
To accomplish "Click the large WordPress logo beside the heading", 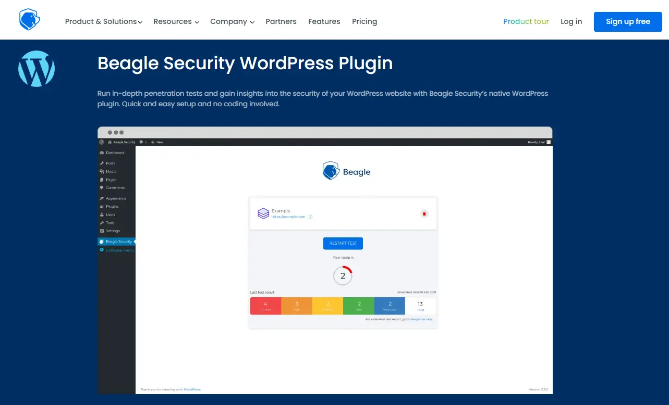I will pos(37,69).
